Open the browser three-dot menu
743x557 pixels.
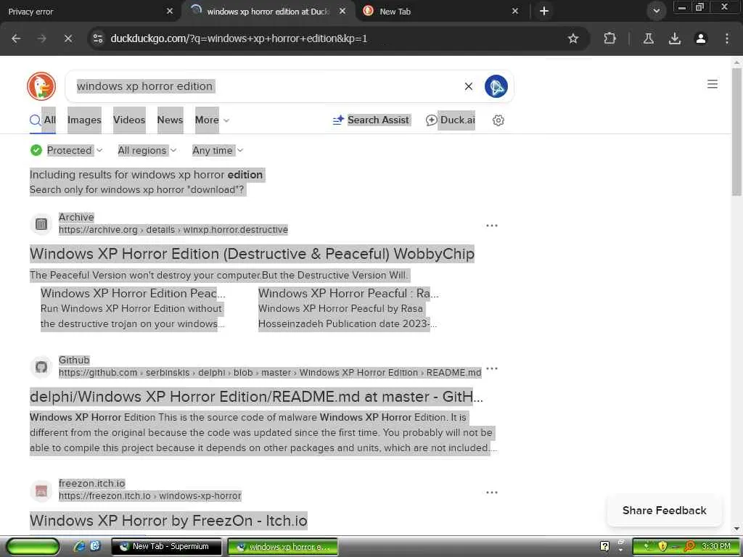tap(727, 38)
